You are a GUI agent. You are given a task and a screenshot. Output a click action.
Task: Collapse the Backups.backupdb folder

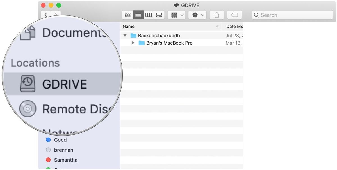coord(125,35)
